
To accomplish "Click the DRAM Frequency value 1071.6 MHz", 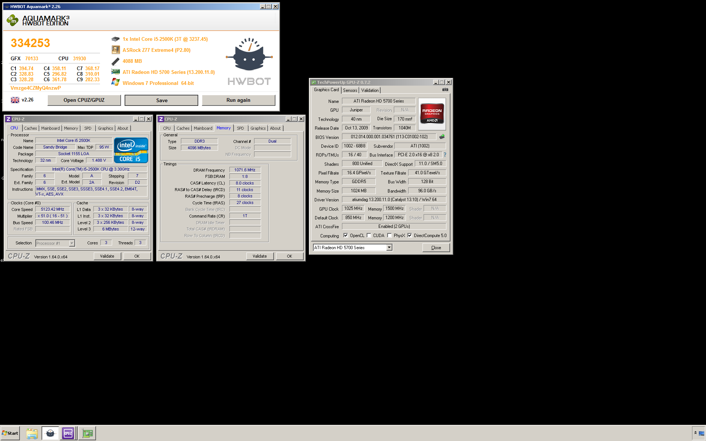I will [245, 170].
